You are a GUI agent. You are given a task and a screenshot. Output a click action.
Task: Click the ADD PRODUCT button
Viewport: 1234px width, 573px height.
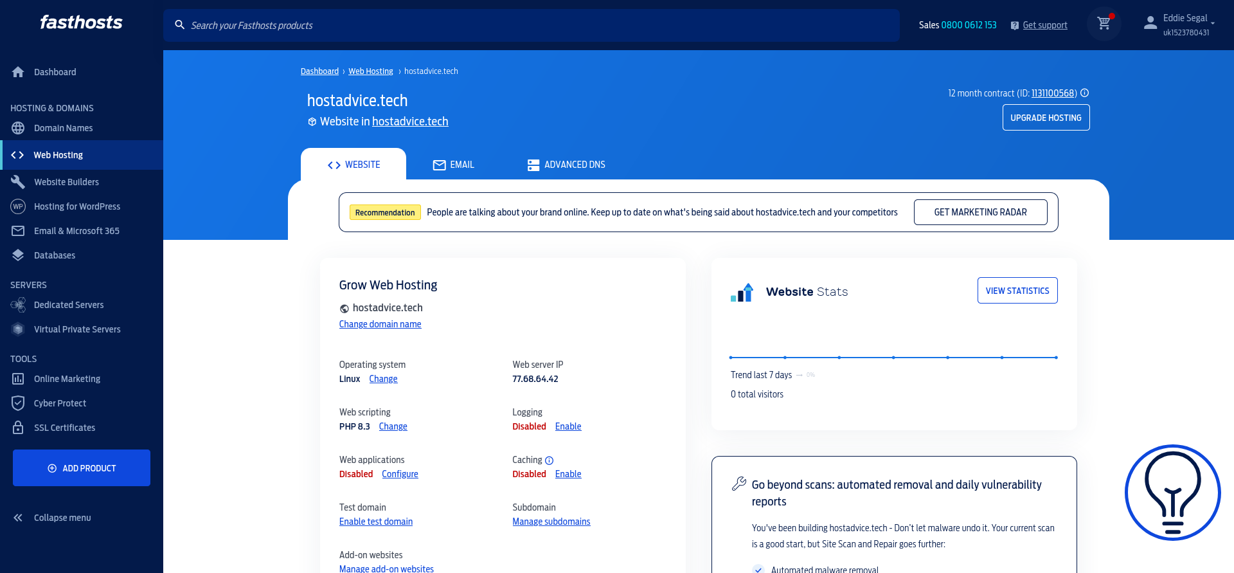click(82, 468)
